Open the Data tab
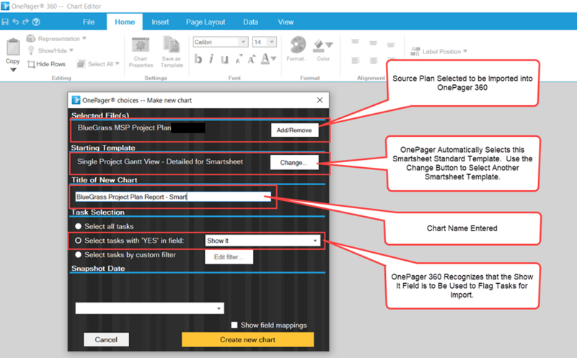Image resolution: width=577 pixels, height=358 pixels. (250, 22)
